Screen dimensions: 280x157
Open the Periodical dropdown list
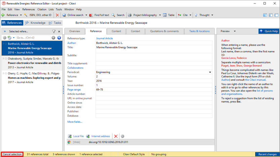click(210, 72)
